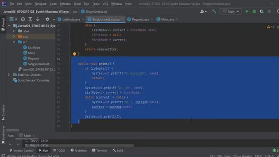Open the Help menu
This screenshot has height=157, width=279.
[x=128, y=4]
